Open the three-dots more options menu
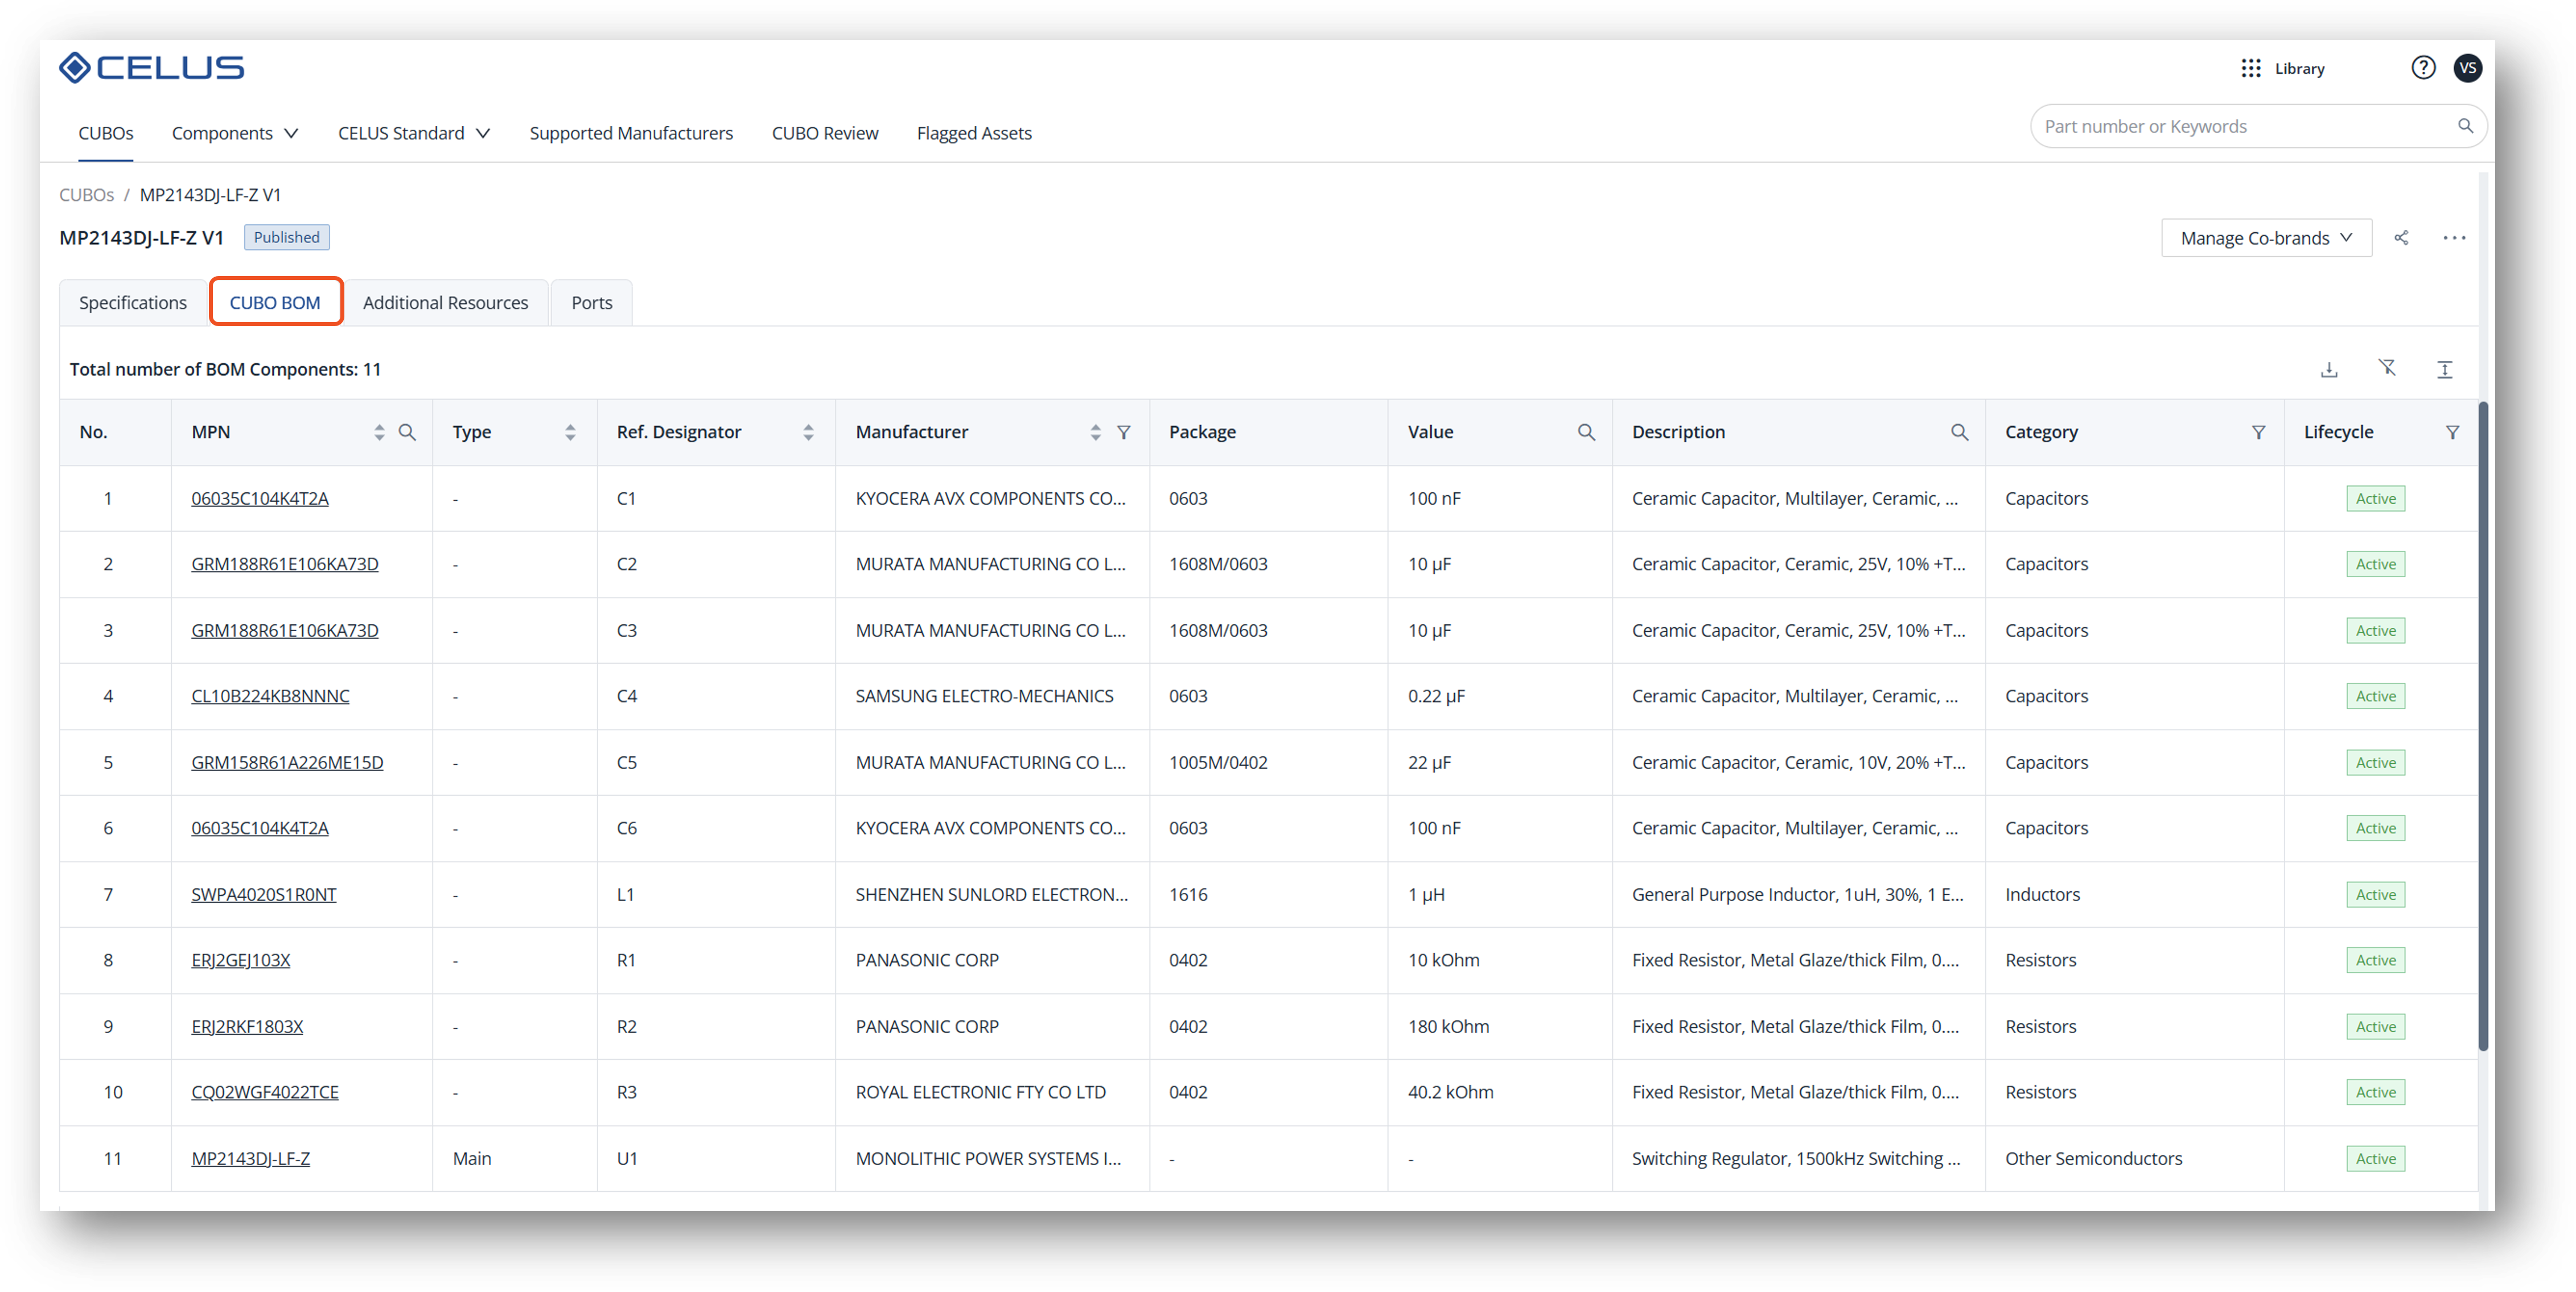The height and width of the screenshot is (1292, 2576). coord(2454,238)
